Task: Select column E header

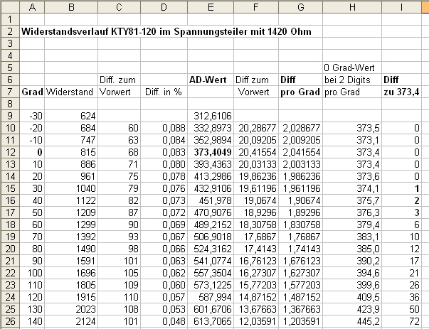Action: pos(211,7)
